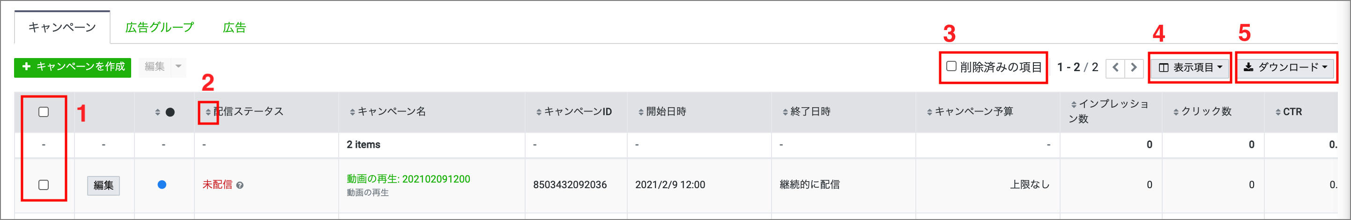Open the 編集 dropdown arrow in toolbar

click(178, 66)
